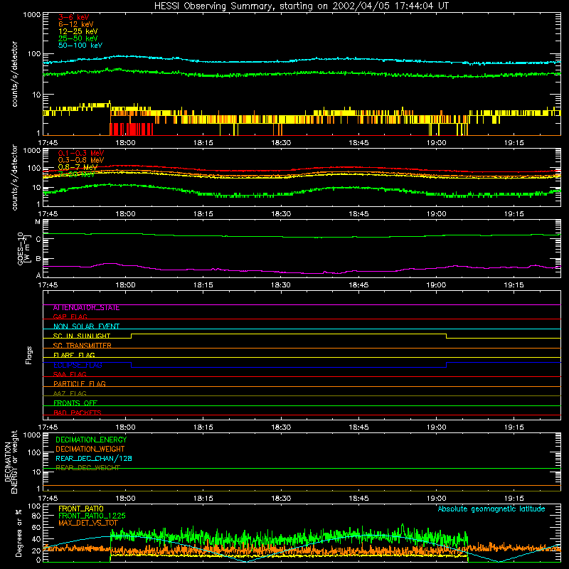Click the yellow 12-25 keV legend entry
The height and width of the screenshot is (569, 569).
coord(78,31)
